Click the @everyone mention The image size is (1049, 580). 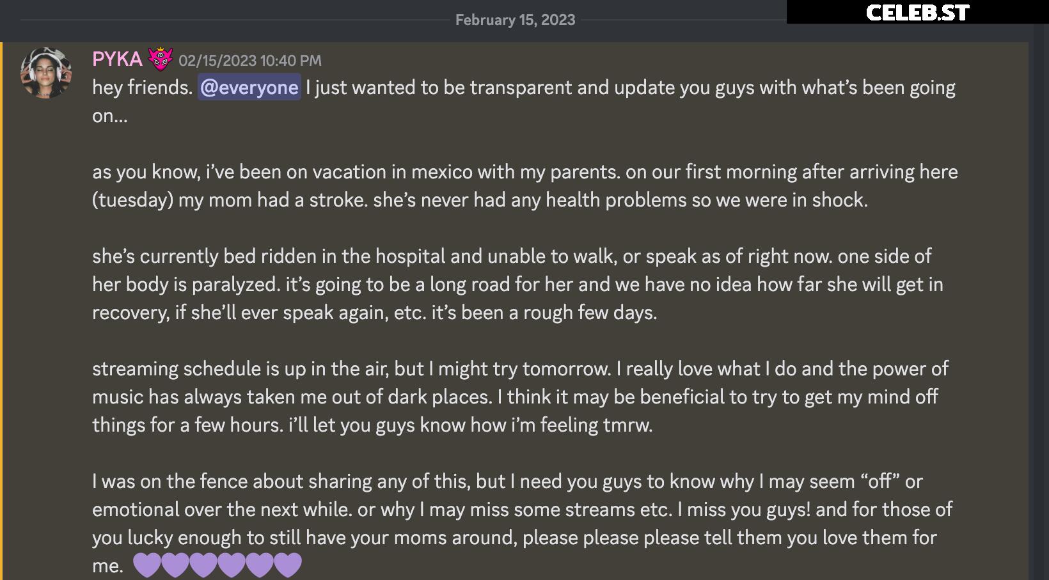point(249,88)
